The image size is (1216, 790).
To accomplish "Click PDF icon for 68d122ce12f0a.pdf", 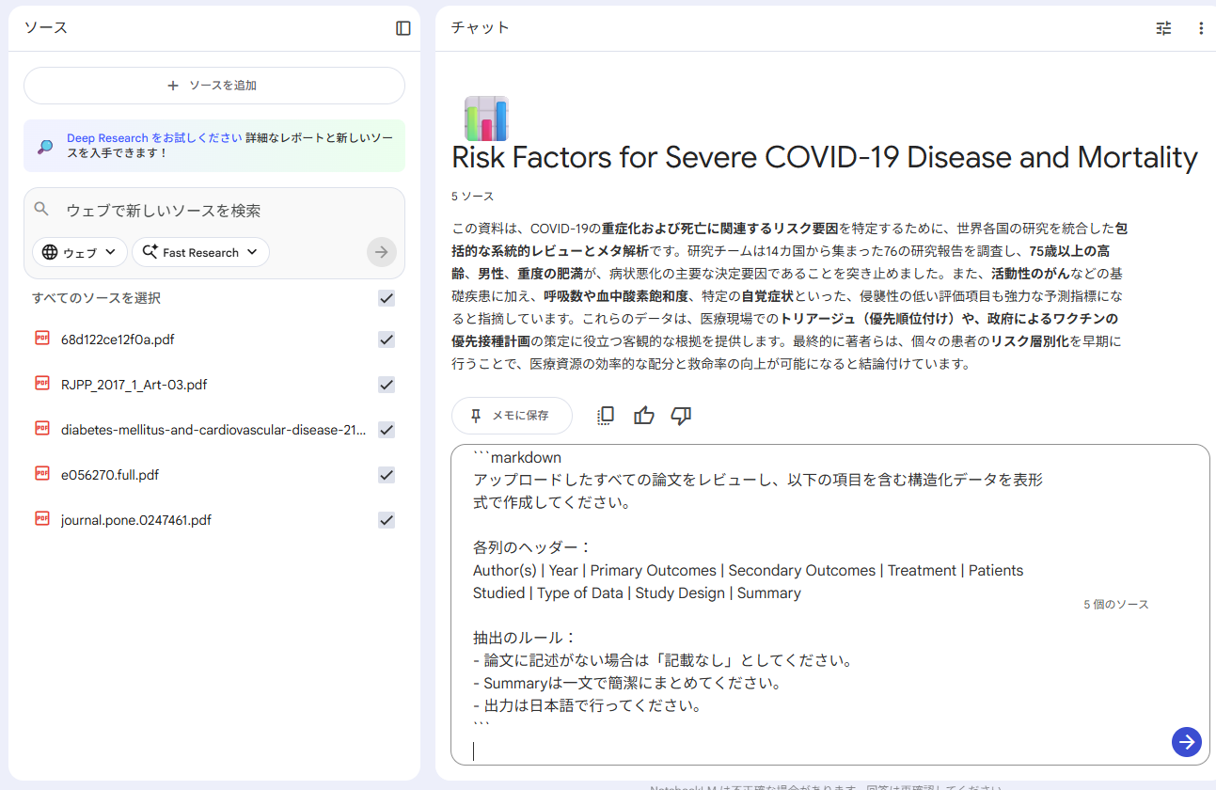I will coord(41,339).
